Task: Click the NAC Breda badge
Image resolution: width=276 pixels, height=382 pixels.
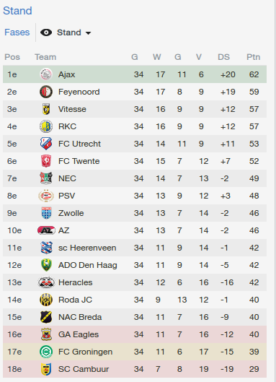Action: pos(46,317)
